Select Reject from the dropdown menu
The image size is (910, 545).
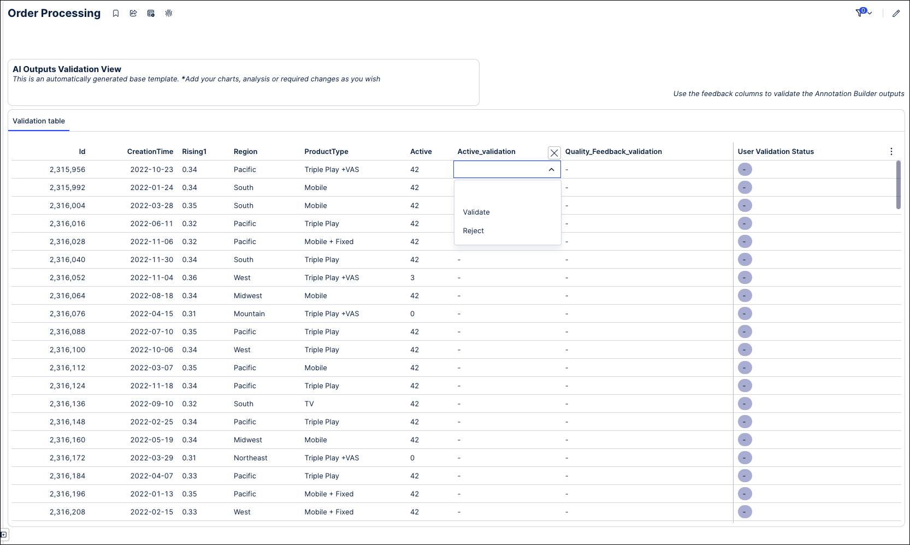point(473,230)
